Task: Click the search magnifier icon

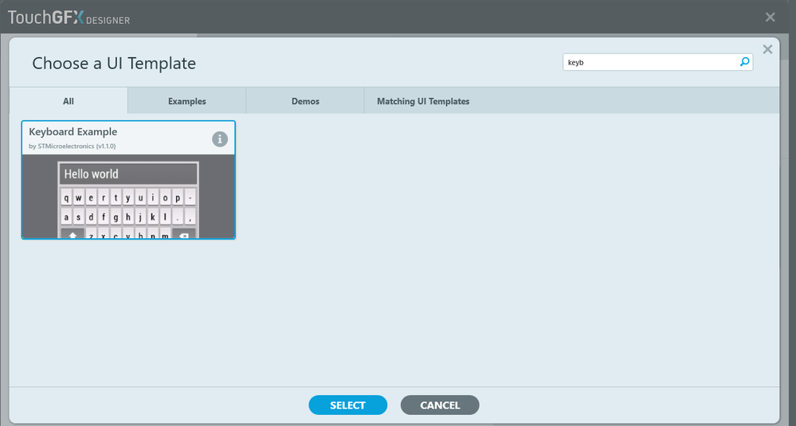Action: click(x=744, y=62)
